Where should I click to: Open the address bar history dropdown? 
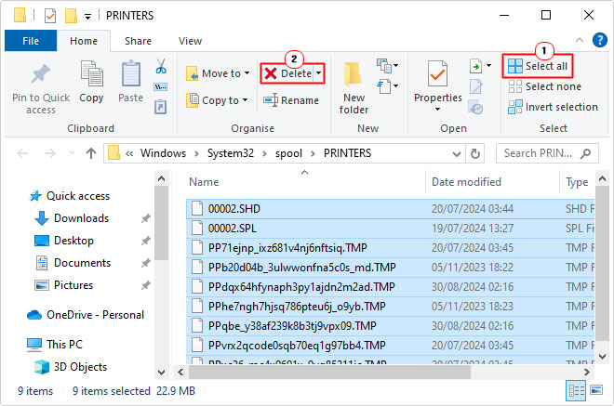pyautogui.click(x=457, y=153)
